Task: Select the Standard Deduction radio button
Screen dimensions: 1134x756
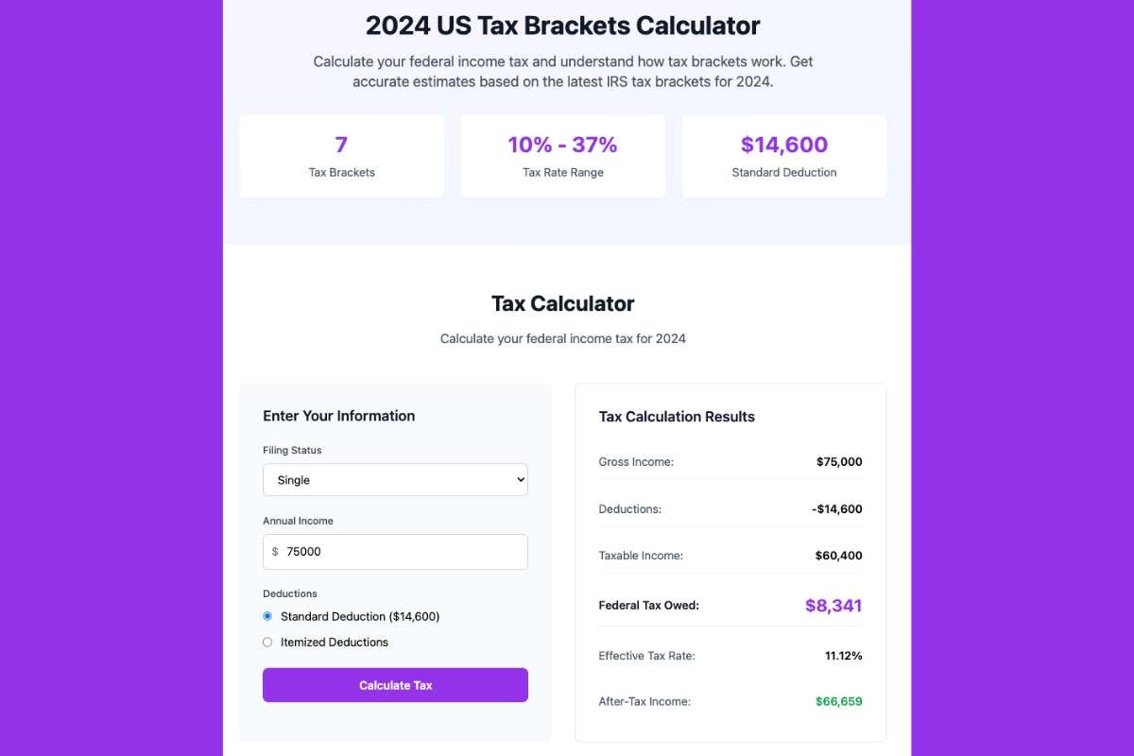Action: [x=267, y=616]
